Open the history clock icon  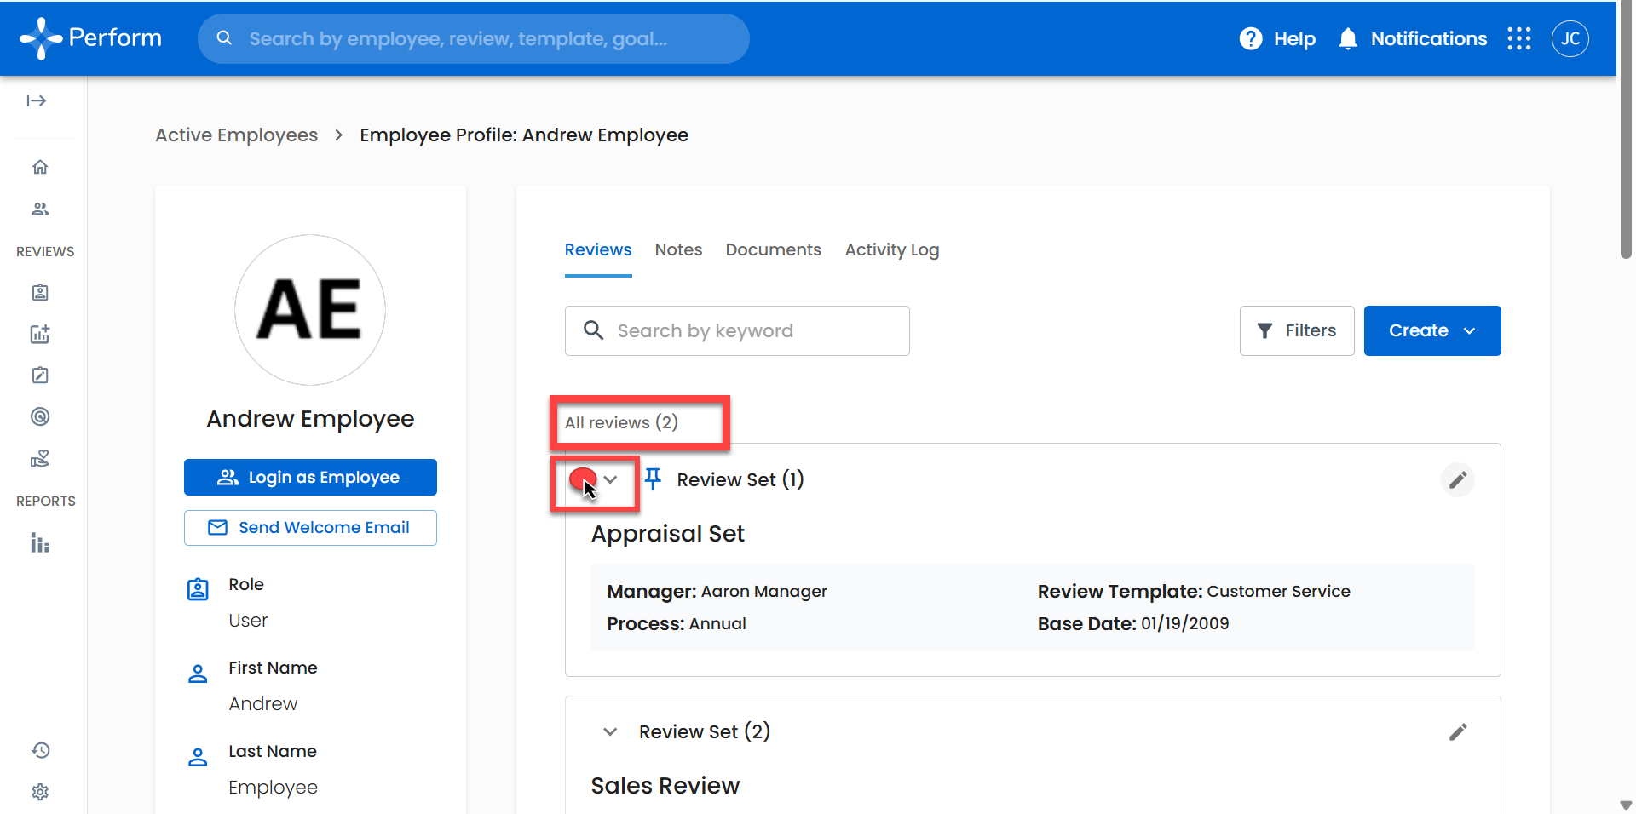40,750
